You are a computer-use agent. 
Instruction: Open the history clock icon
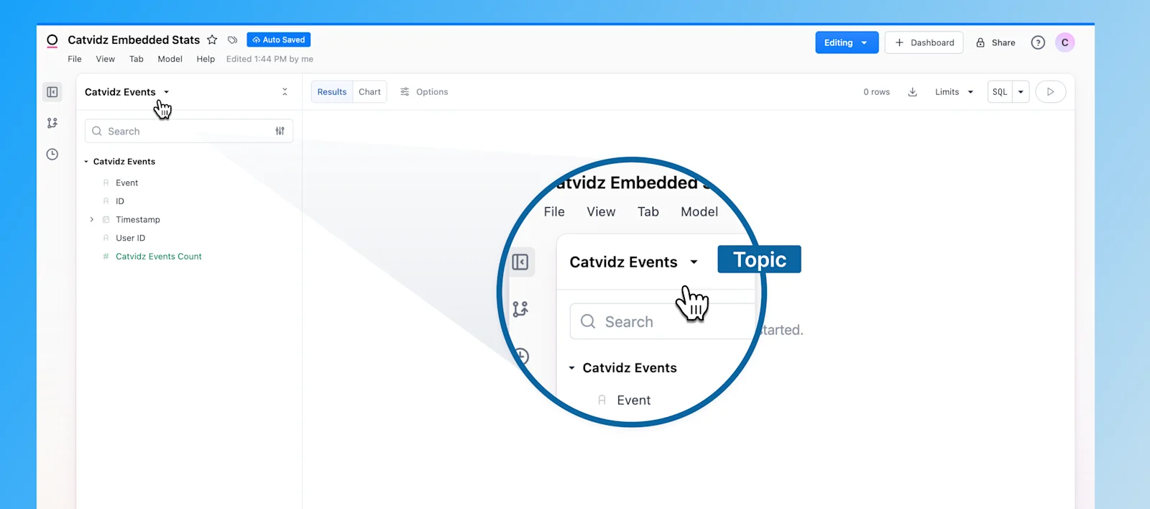(52, 154)
